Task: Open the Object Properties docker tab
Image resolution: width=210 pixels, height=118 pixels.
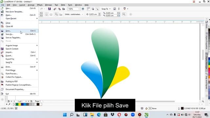Action: tap(207, 41)
